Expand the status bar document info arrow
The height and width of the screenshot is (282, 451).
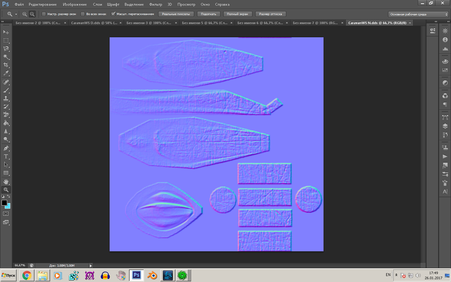pos(91,266)
